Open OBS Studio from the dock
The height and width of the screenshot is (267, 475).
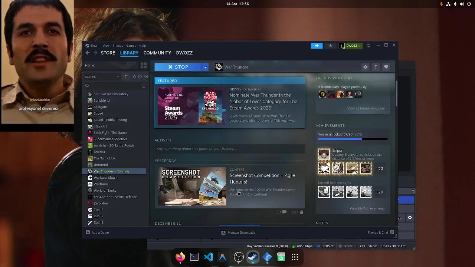tap(239, 257)
